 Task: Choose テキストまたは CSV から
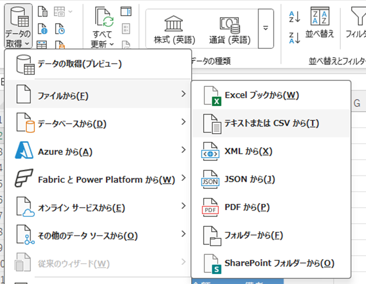[x=271, y=123]
